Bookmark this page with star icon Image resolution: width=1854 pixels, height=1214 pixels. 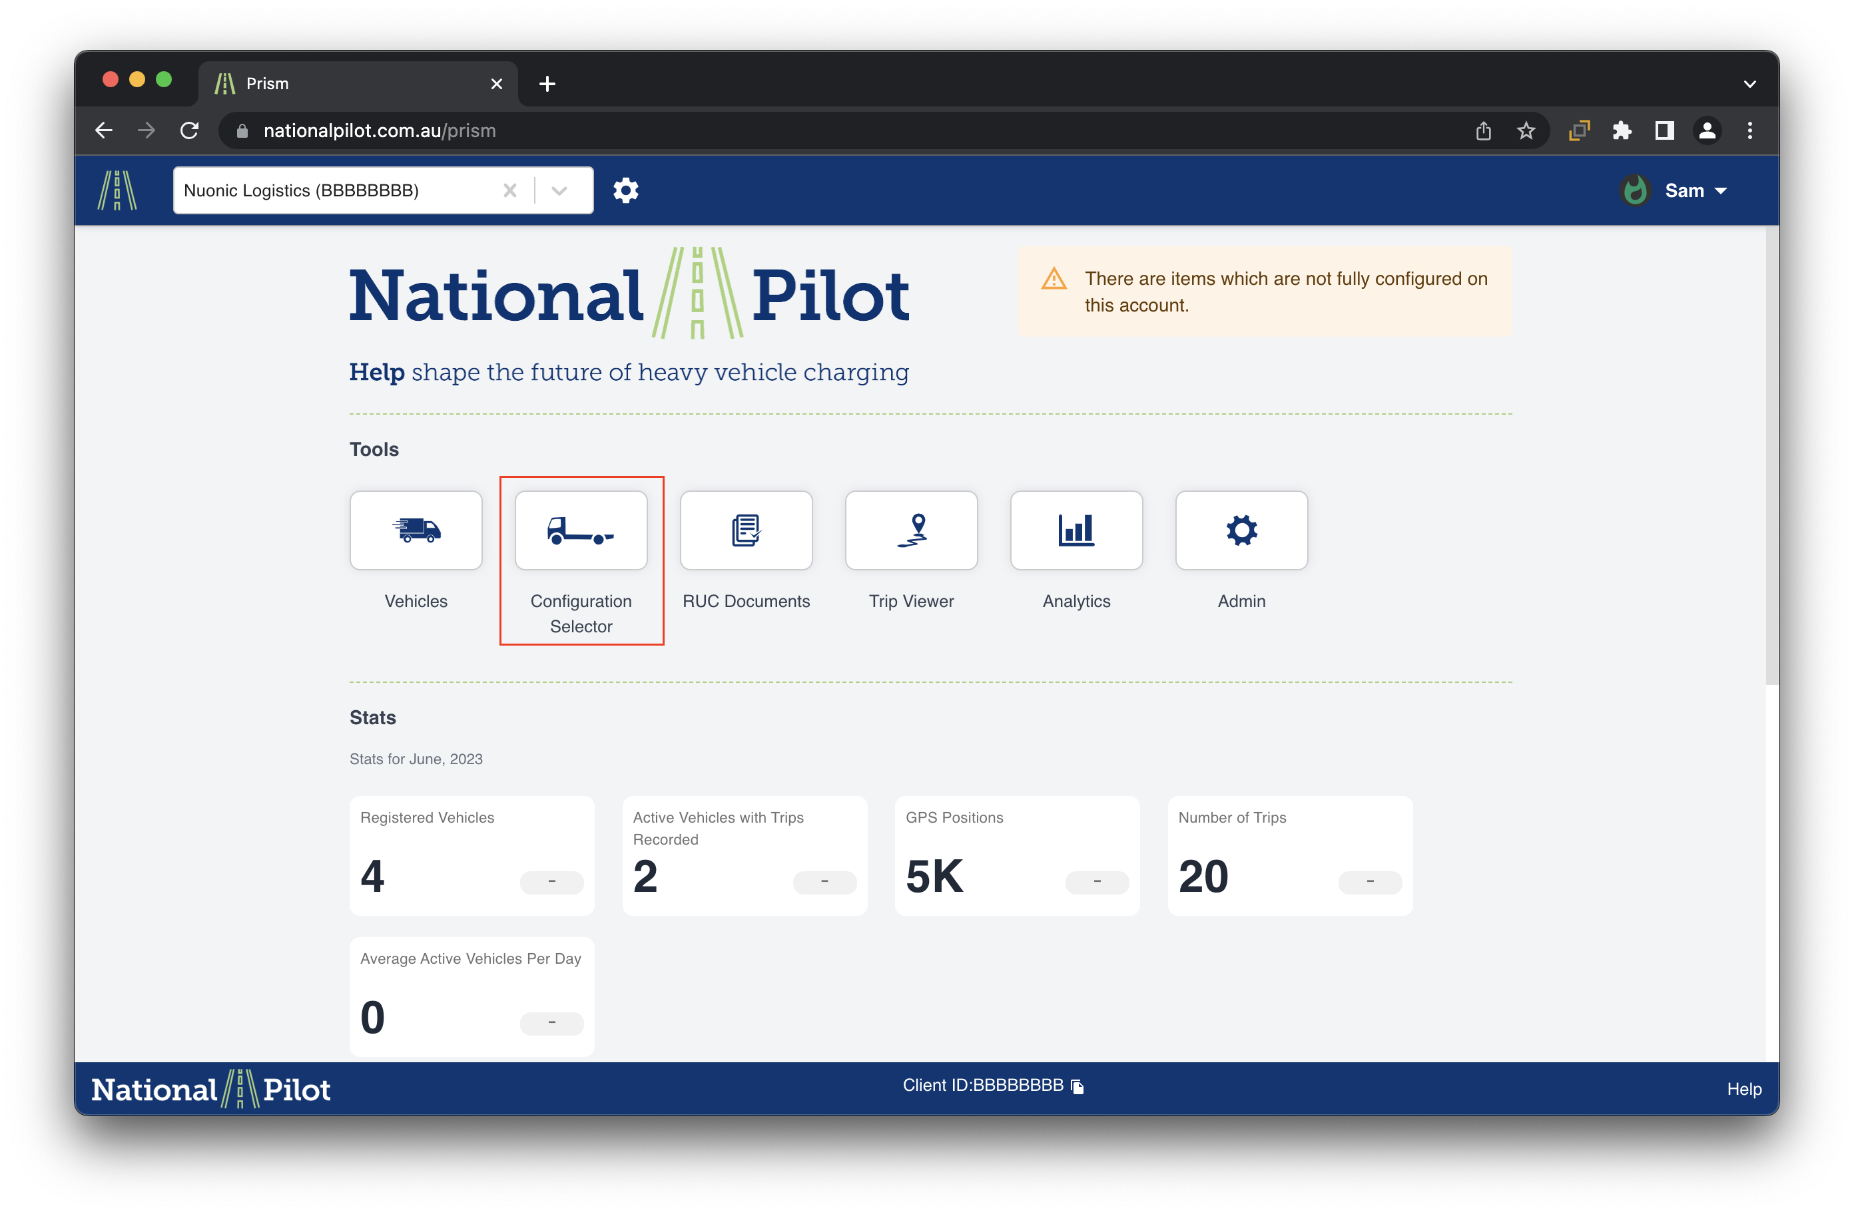[1525, 131]
